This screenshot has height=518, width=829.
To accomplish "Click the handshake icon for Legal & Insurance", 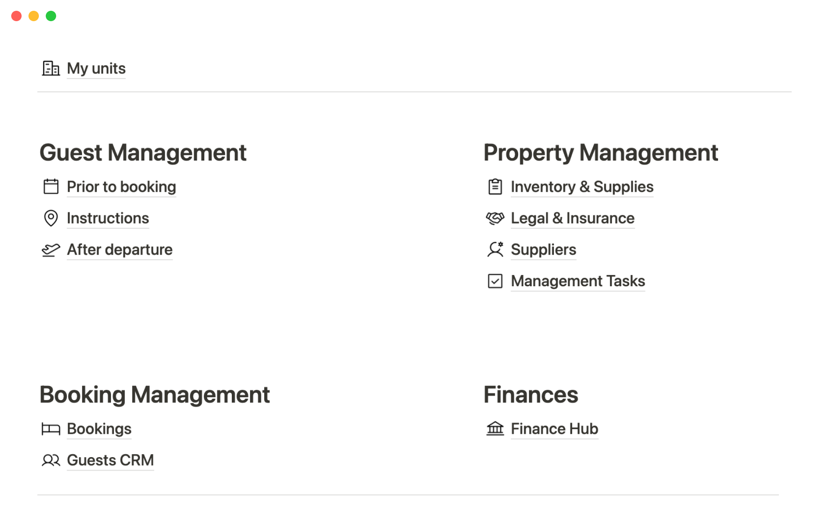I will (495, 218).
